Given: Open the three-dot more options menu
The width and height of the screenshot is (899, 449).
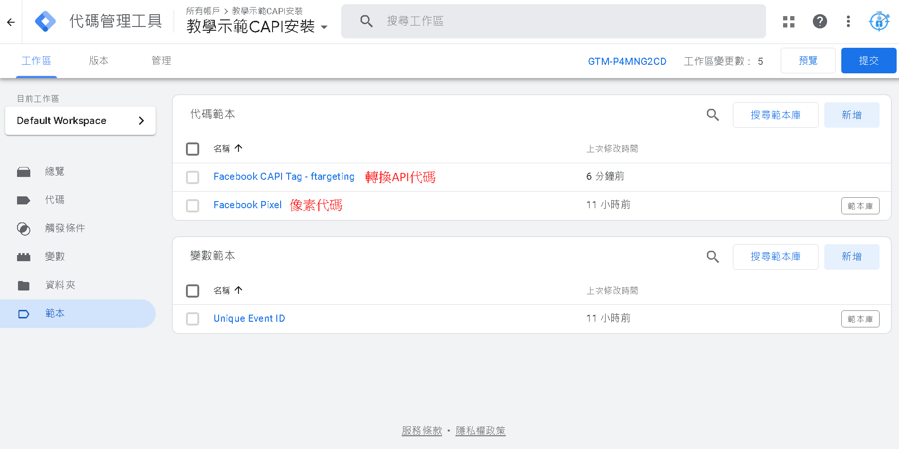Looking at the screenshot, I should coord(848,21).
